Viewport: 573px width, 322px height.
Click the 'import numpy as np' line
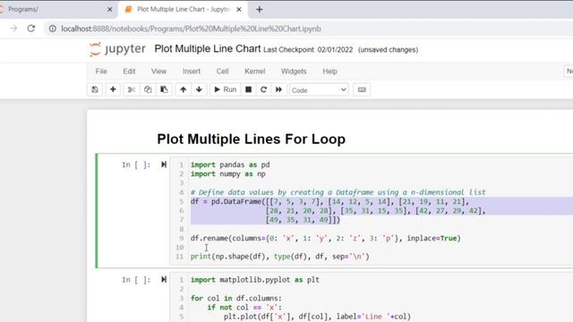227,174
